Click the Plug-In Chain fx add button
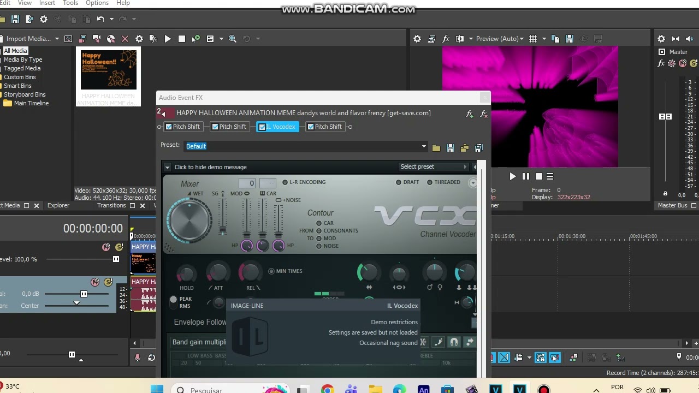The image size is (699, 393). tap(470, 114)
